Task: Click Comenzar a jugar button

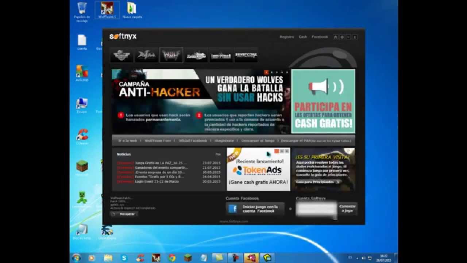Action: click(x=347, y=209)
